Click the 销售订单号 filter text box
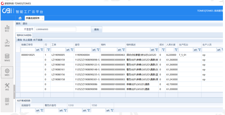The image size is (225, 115). [28, 50]
